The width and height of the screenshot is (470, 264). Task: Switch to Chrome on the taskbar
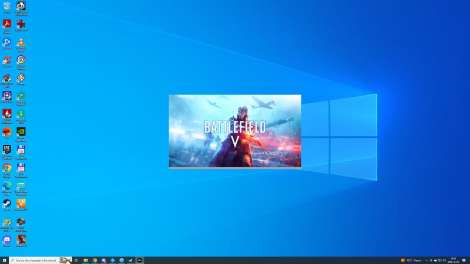coord(95,260)
